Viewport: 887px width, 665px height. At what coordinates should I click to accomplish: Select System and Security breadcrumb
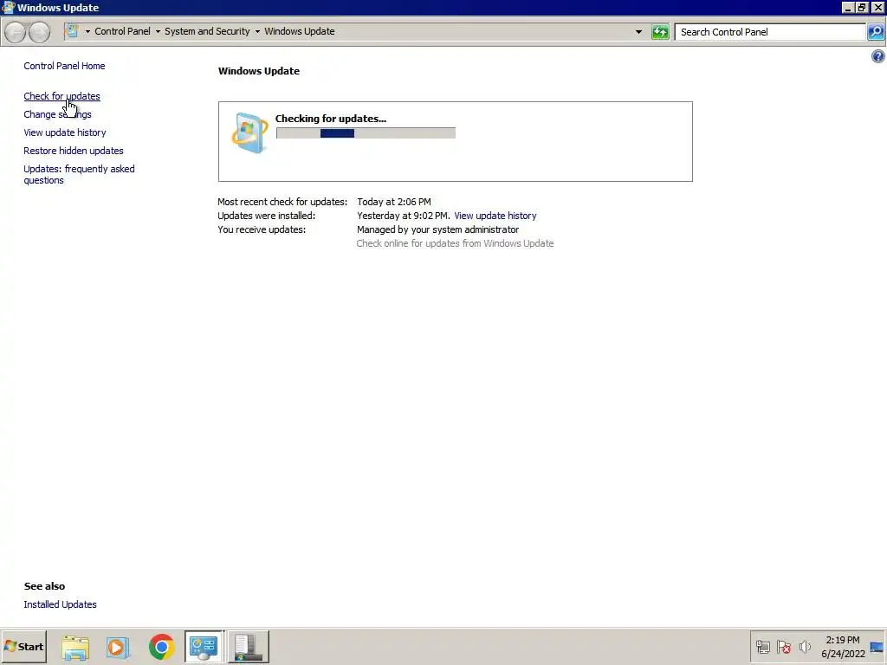(x=207, y=31)
